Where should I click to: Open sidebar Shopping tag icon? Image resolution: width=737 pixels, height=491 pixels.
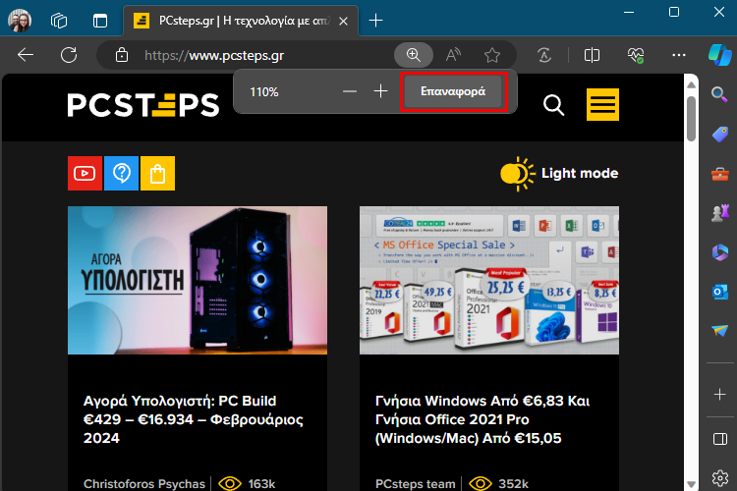point(719,134)
